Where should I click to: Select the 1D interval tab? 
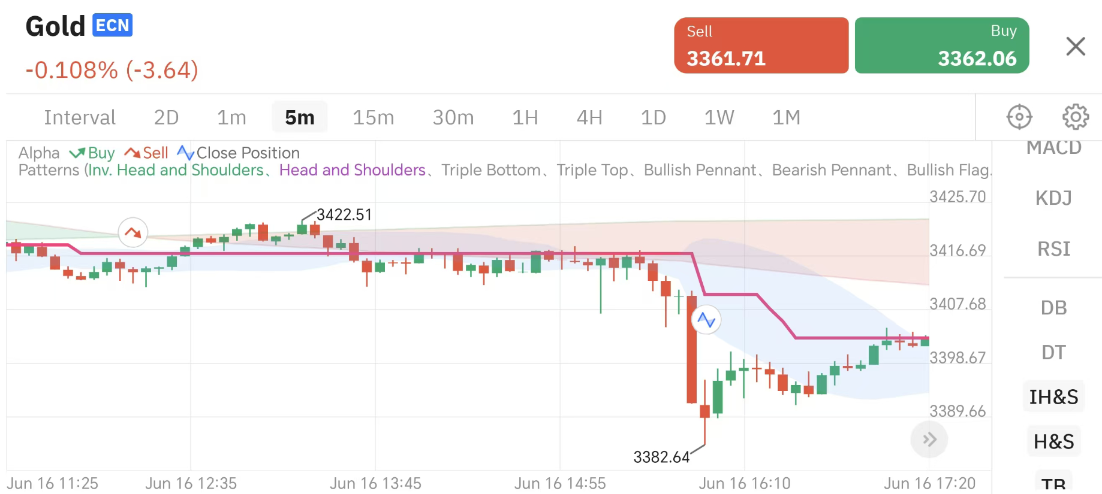coord(653,117)
